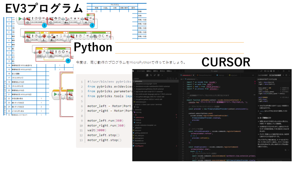This screenshot has height=171, width=304.
Task: Expand the ms-python.debugpy folder
Action: point(146,96)
